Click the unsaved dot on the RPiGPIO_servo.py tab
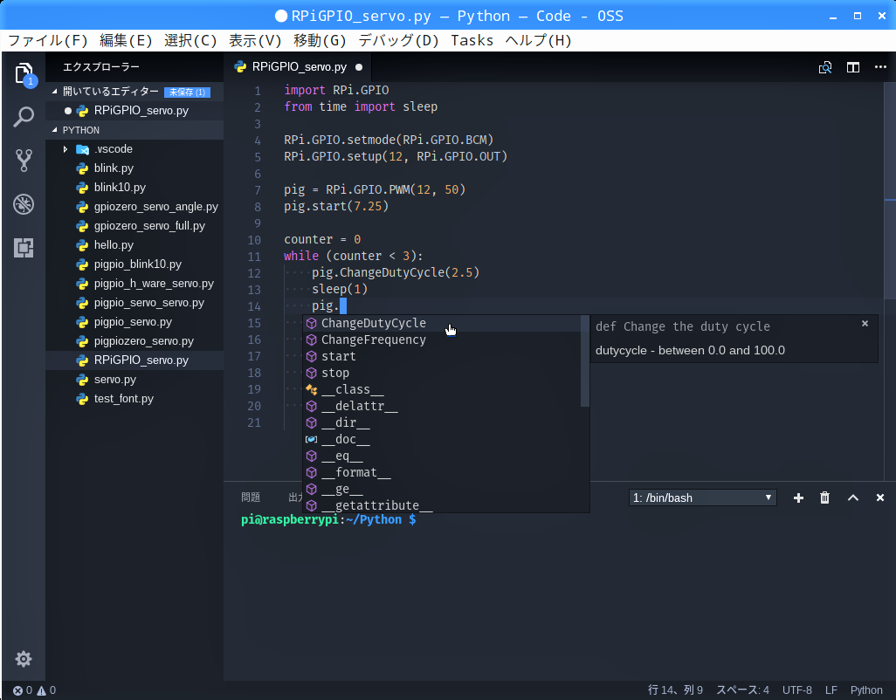 pyautogui.click(x=359, y=67)
